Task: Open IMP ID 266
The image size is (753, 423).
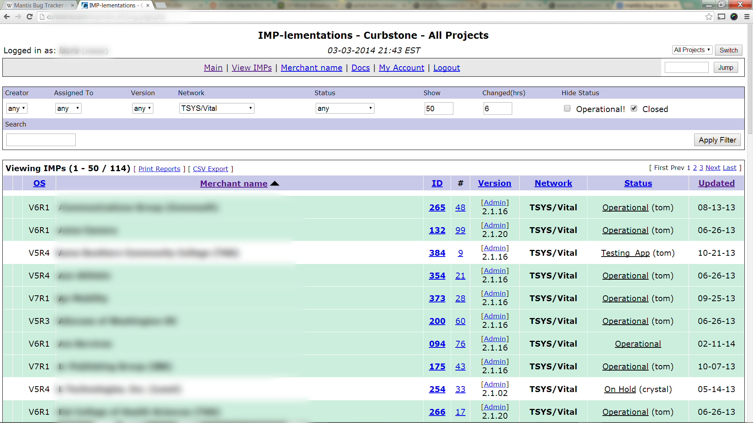Action: click(x=437, y=412)
